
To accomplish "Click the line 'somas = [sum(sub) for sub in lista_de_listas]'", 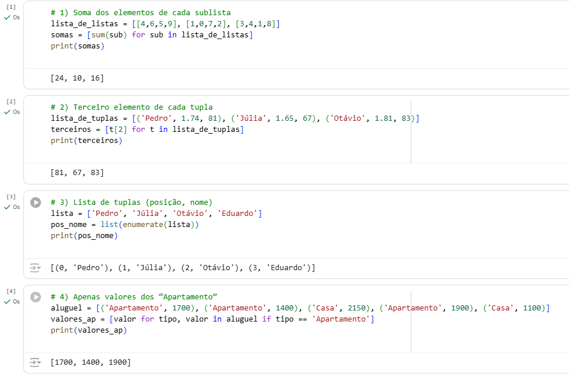I will [x=152, y=35].
